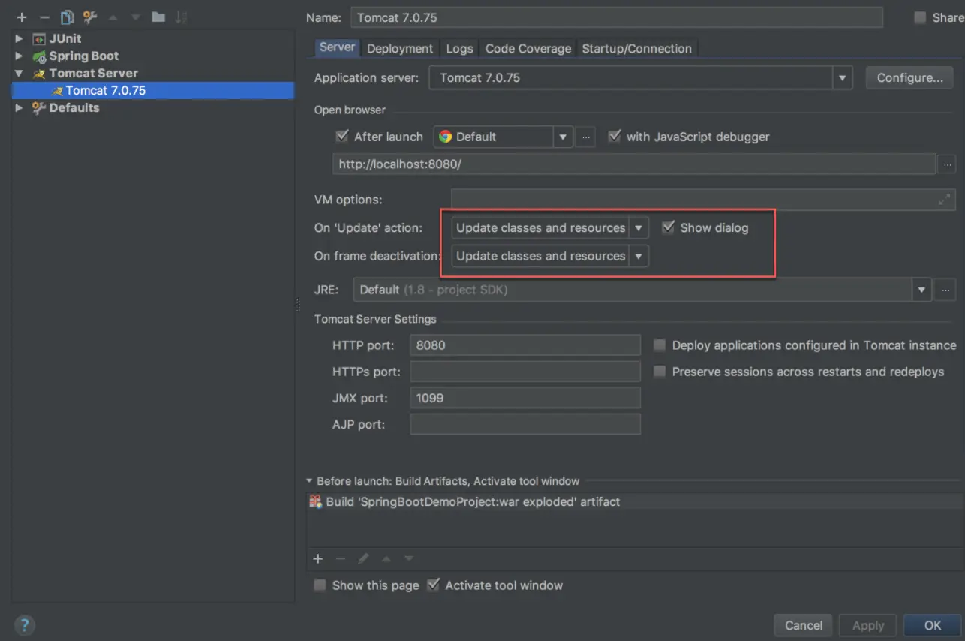Open the On frame deactivation dropdown
965x641 pixels.
point(639,256)
